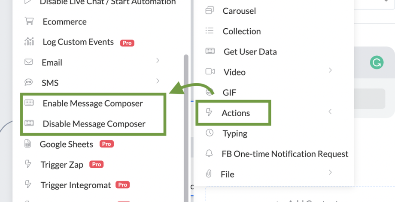395x202 pixels.
Task: Click the Collection list icon
Action: coord(210,31)
